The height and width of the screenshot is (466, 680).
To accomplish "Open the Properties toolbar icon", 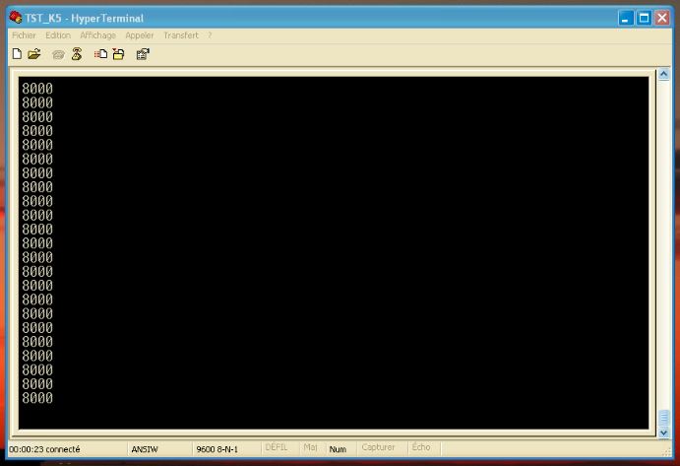I will (143, 54).
